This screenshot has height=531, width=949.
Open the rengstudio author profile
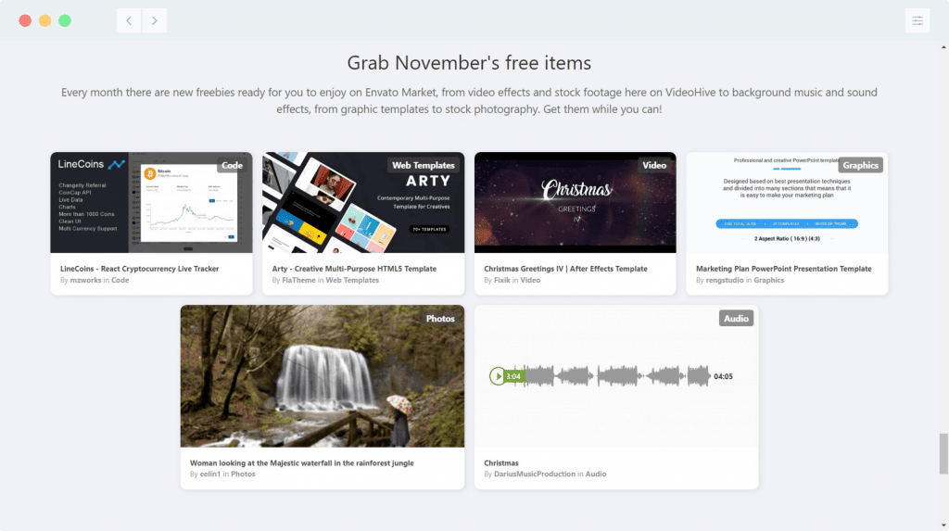724,281
